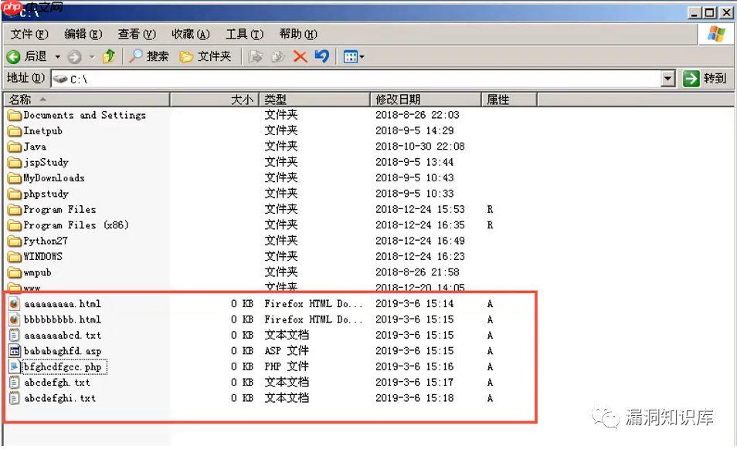This screenshot has width=737, height=449.
Task: Open the Edit (编辑) menu
Action: point(83,34)
